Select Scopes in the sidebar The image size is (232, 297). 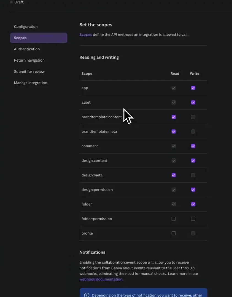(39, 38)
